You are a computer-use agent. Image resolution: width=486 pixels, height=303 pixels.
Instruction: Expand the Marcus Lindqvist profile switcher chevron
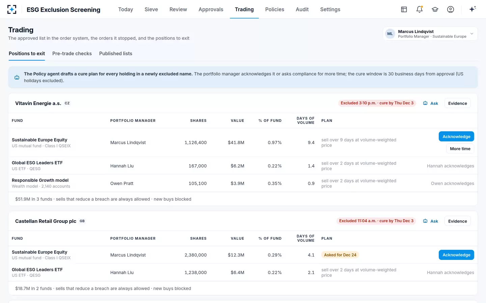pyautogui.click(x=472, y=34)
